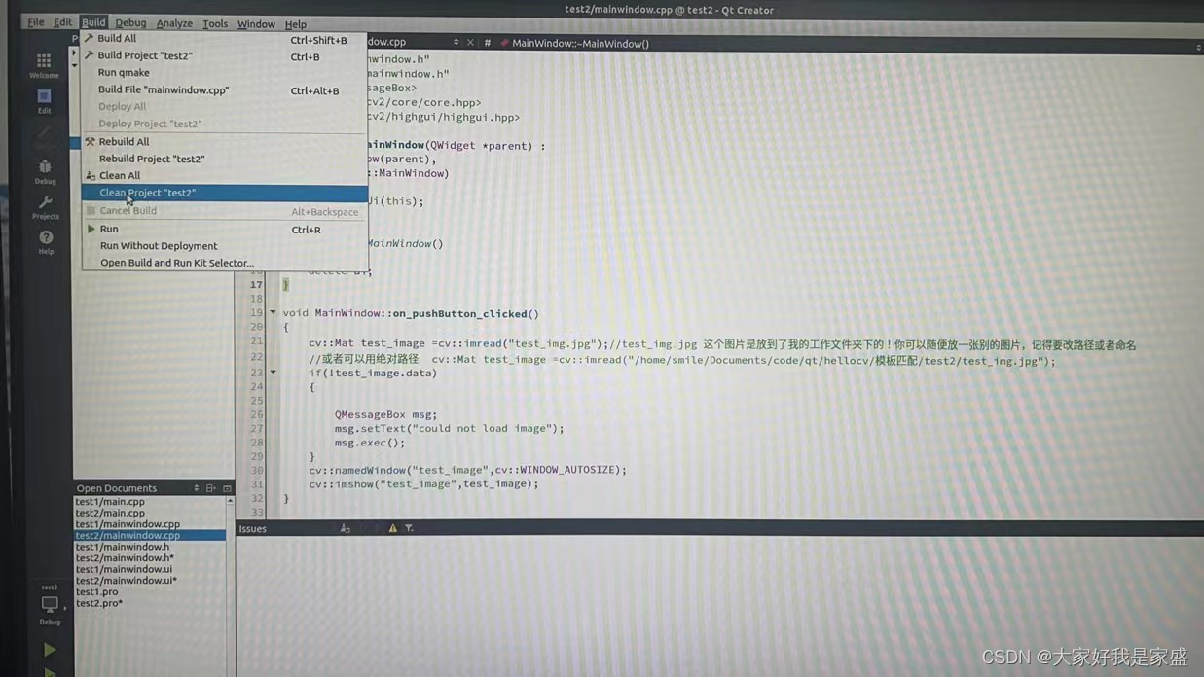Open Debug mode in the sidebar
The width and height of the screenshot is (1204, 677).
[45, 172]
